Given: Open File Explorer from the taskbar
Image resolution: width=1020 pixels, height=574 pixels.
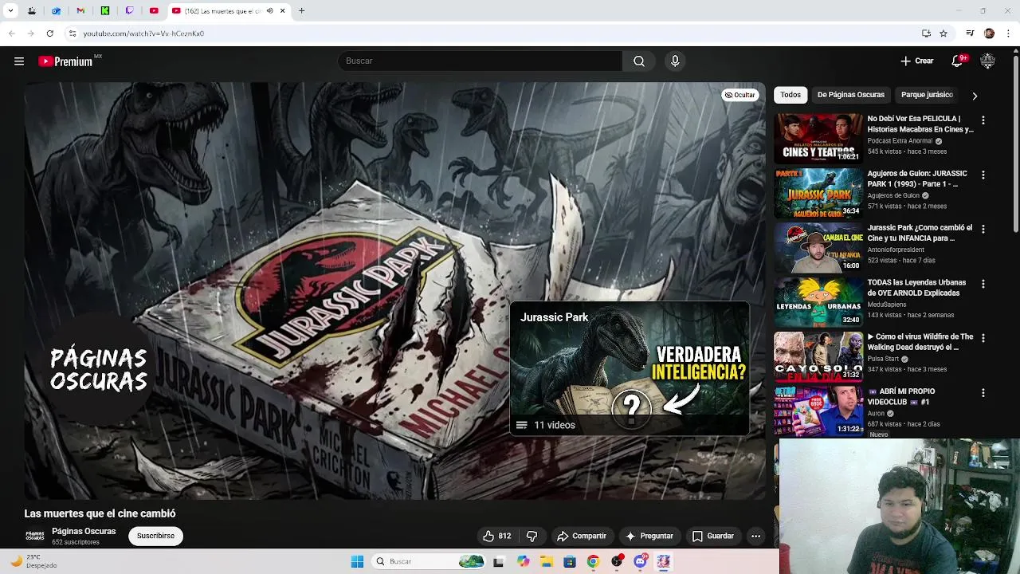Looking at the screenshot, I should tap(546, 561).
